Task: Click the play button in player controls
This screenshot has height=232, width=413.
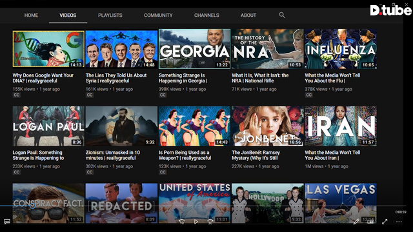Action: point(196,222)
